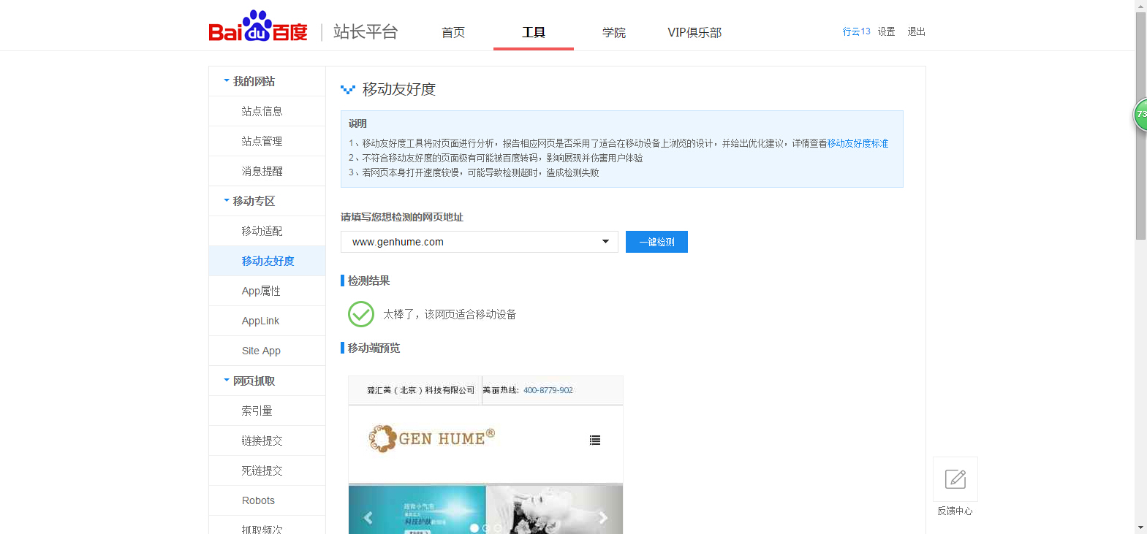Click the banner image in mobile preview
Screen dimensions: 1147x534
click(485, 510)
